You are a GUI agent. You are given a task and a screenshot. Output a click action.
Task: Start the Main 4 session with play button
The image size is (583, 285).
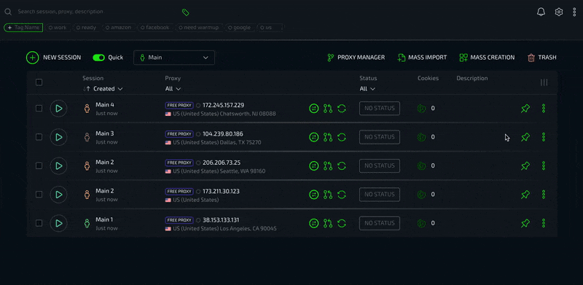pyautogui.click(x=58, y=109)
